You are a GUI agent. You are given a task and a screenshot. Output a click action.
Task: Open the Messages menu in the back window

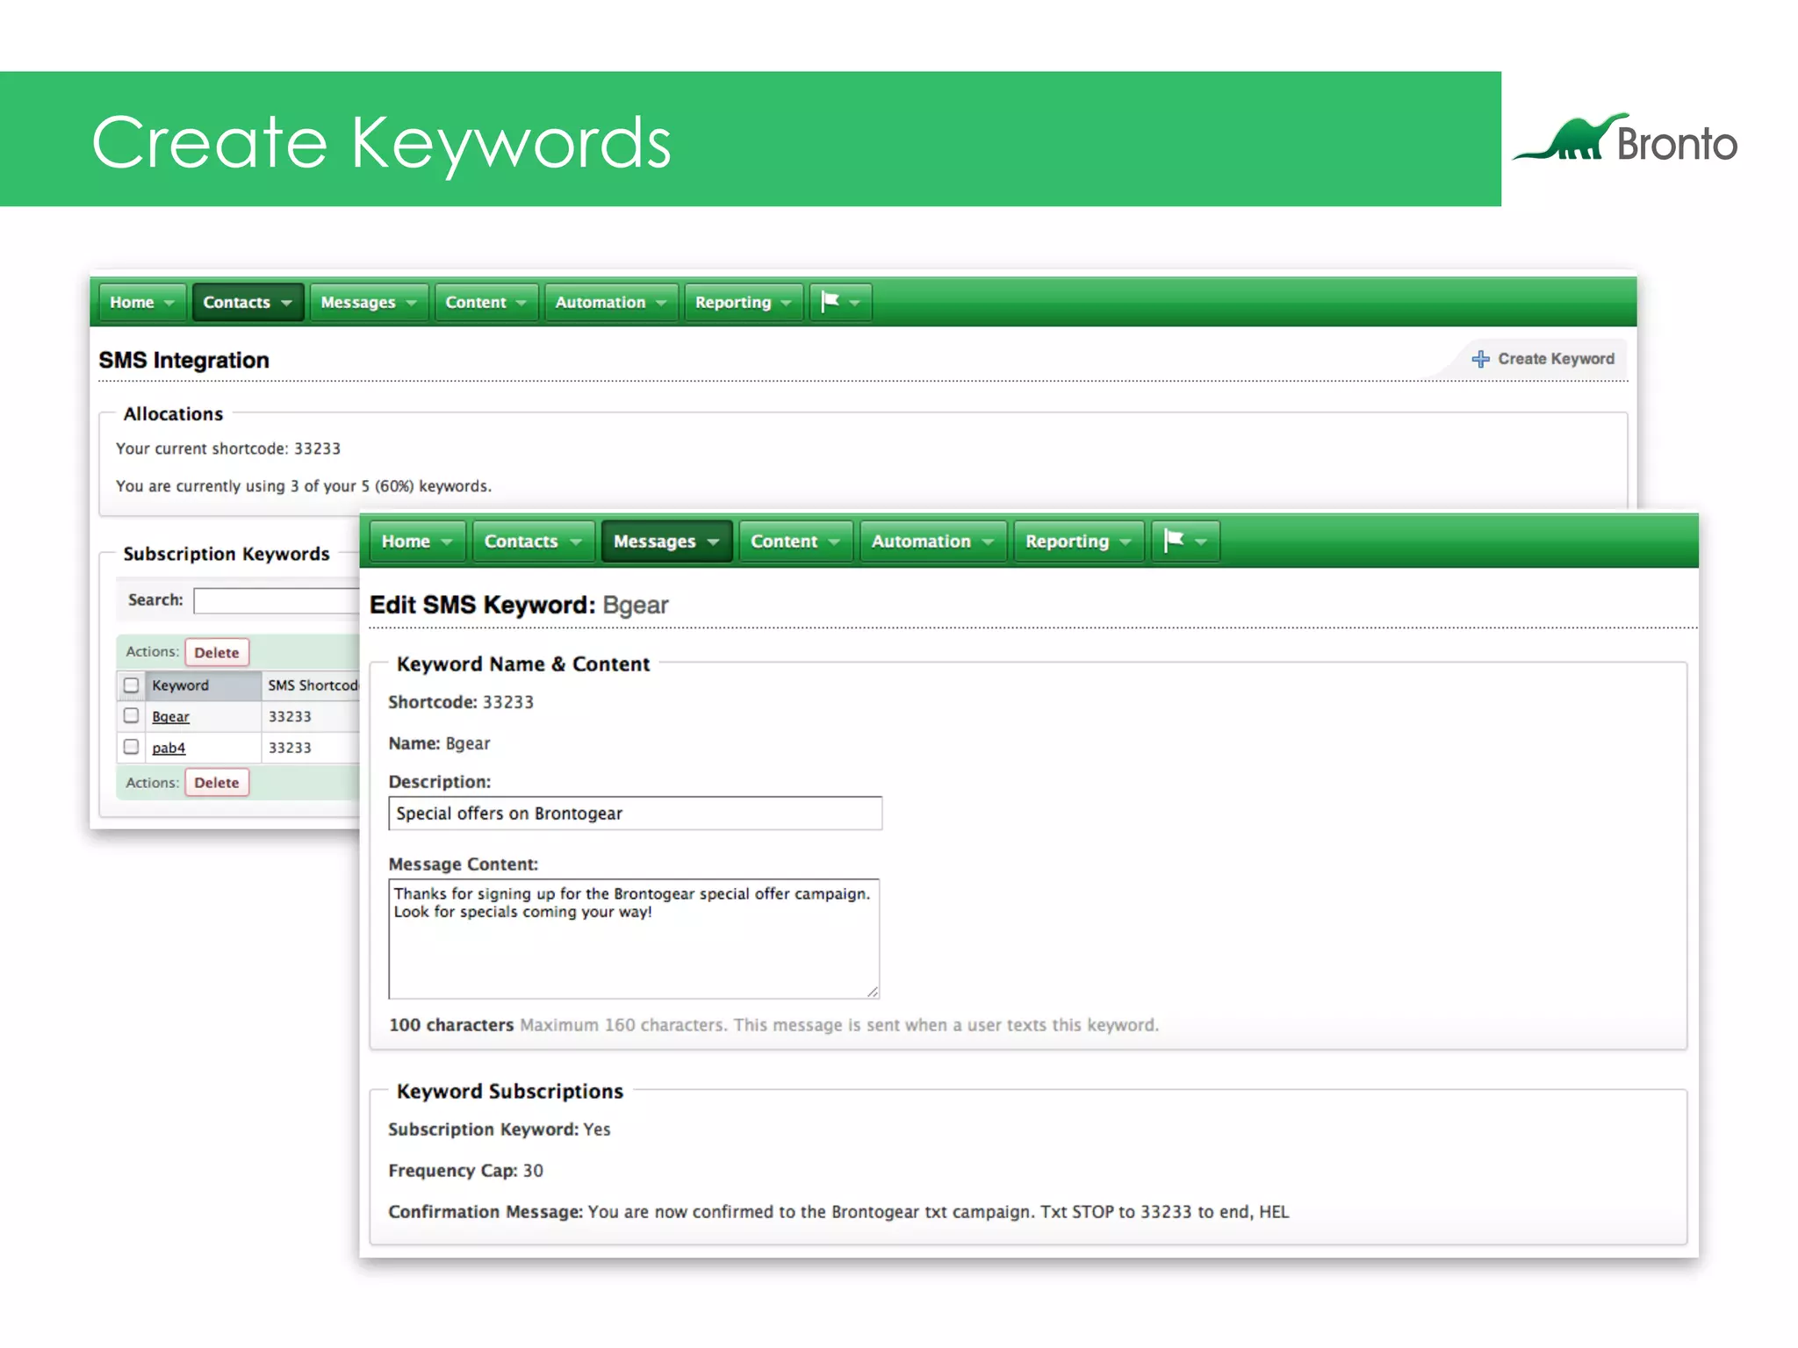(x=369, y=302)
